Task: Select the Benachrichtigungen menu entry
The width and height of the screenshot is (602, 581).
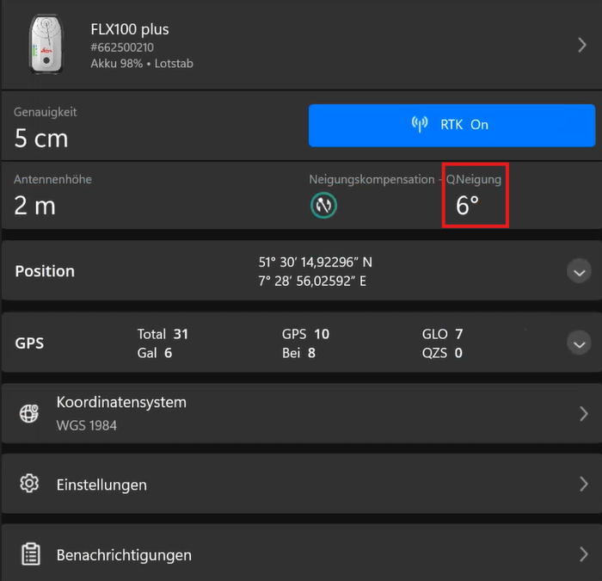Action: pos(124,555)
